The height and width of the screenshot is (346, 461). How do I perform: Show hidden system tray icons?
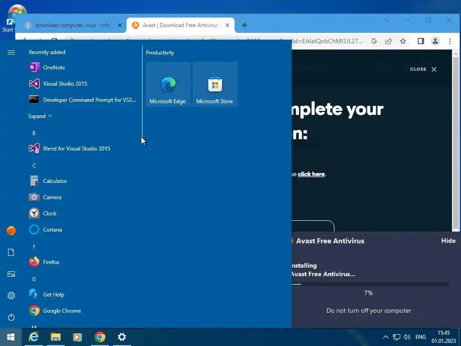tap(386, 337)
